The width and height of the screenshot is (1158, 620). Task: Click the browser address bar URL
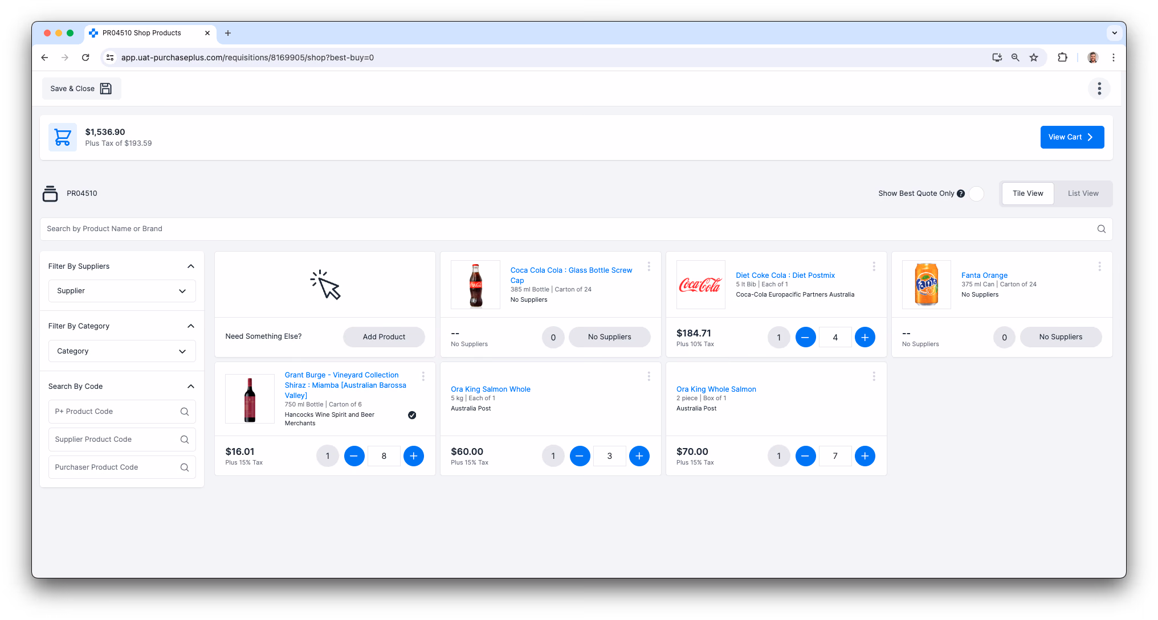pyautogui.click(x=247, y=58)
